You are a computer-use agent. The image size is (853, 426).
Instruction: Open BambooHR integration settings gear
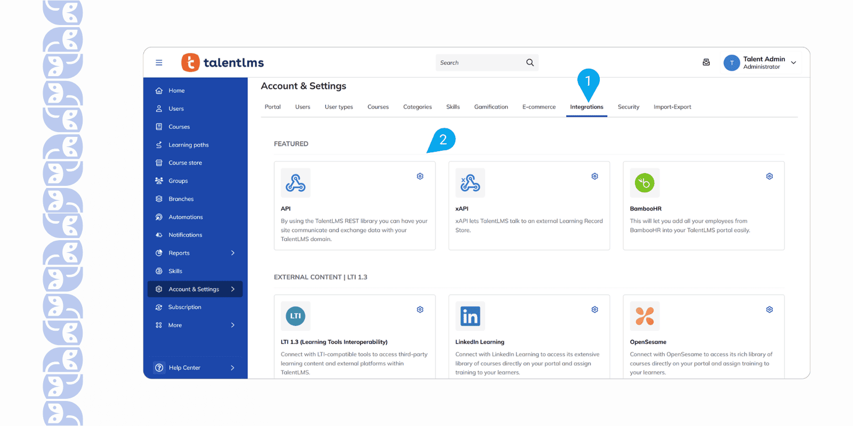[769, 176]
